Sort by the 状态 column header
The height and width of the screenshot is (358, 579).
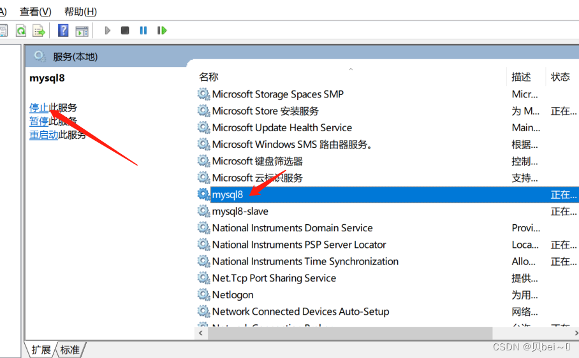coord(560,76)
